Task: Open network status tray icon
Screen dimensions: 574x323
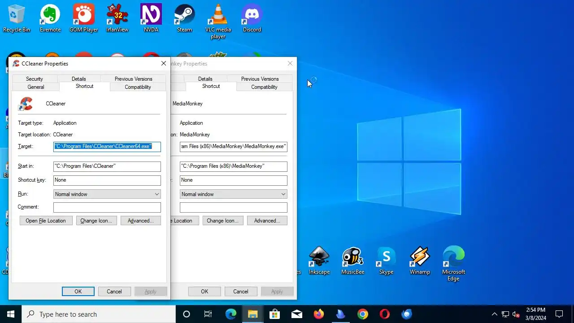Action: (x=505, y=314)
